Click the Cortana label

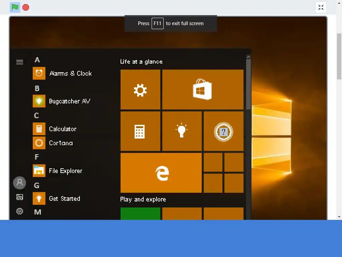(61, 143)
